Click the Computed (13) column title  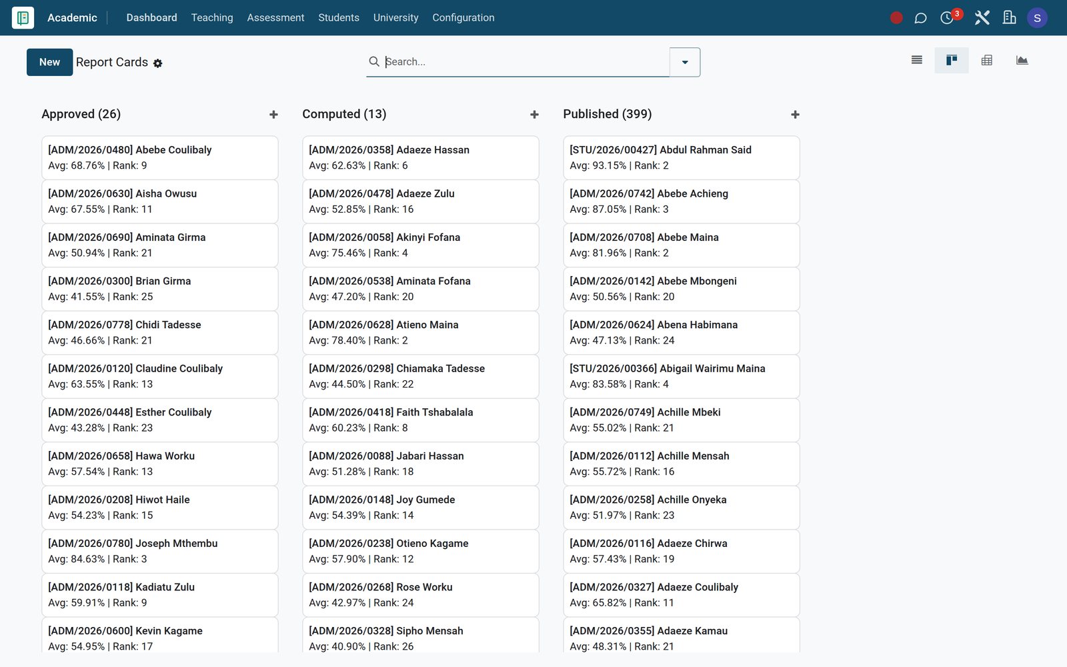tap(344, 114)
